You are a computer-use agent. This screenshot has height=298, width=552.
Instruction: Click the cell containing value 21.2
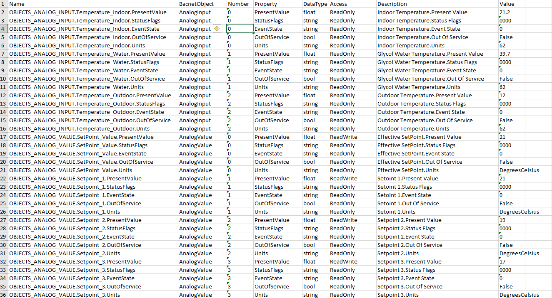(x=511, y=12)
